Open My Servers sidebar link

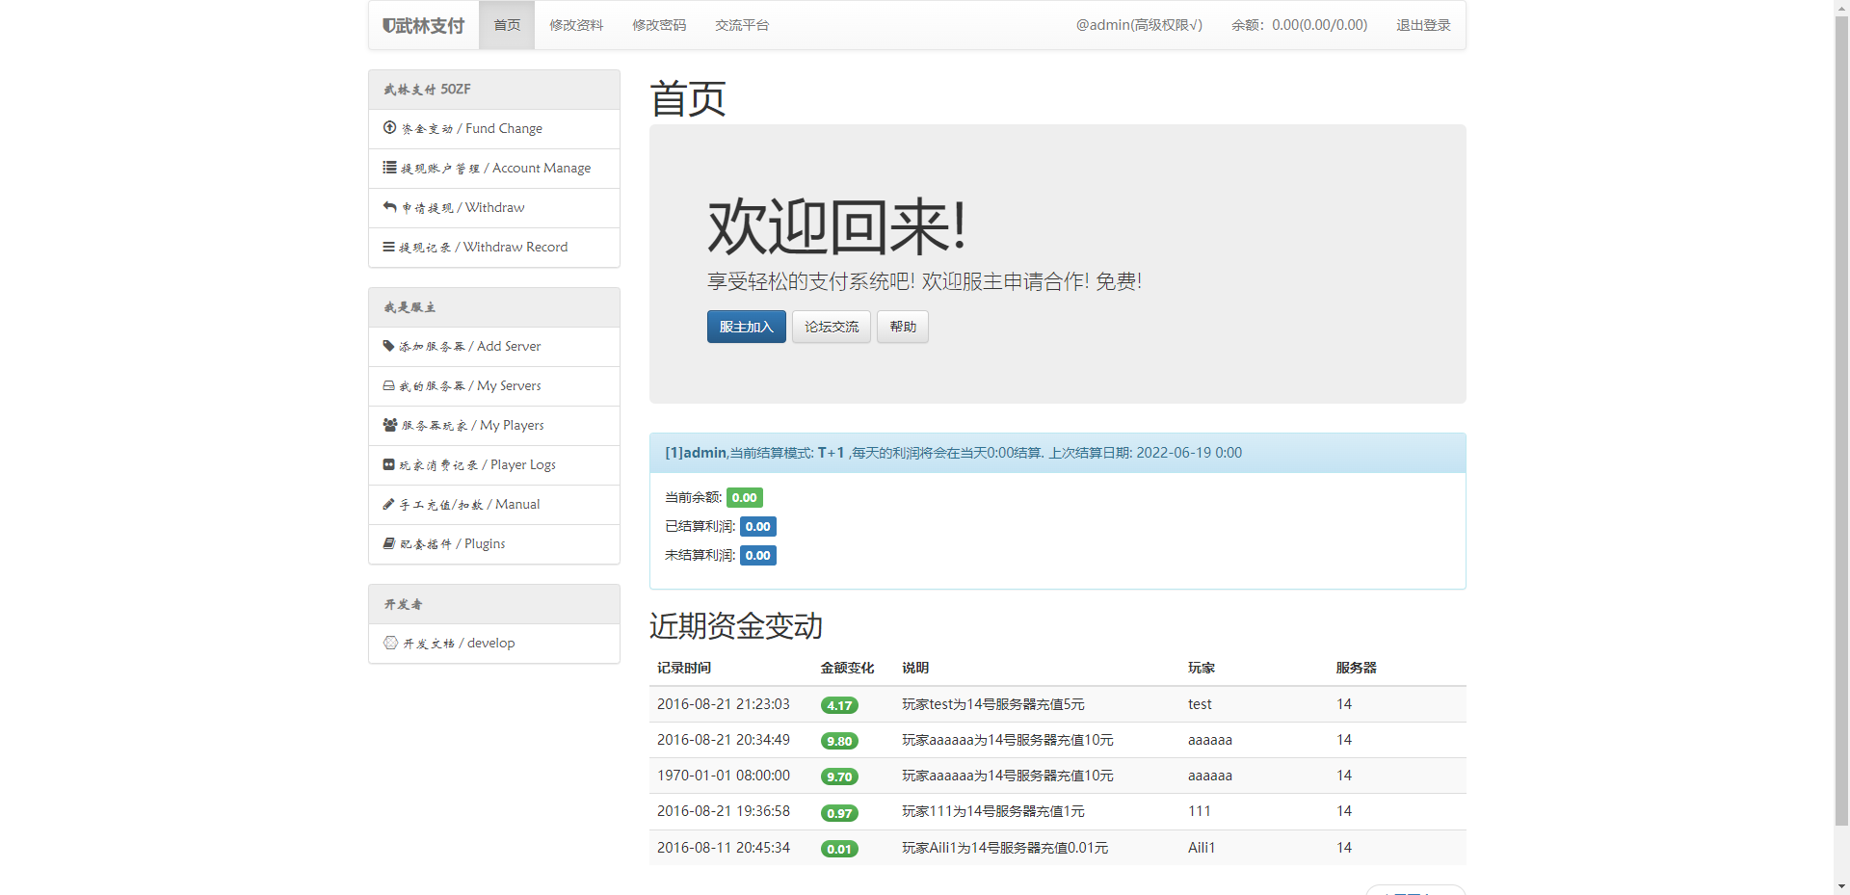[494, 385]
